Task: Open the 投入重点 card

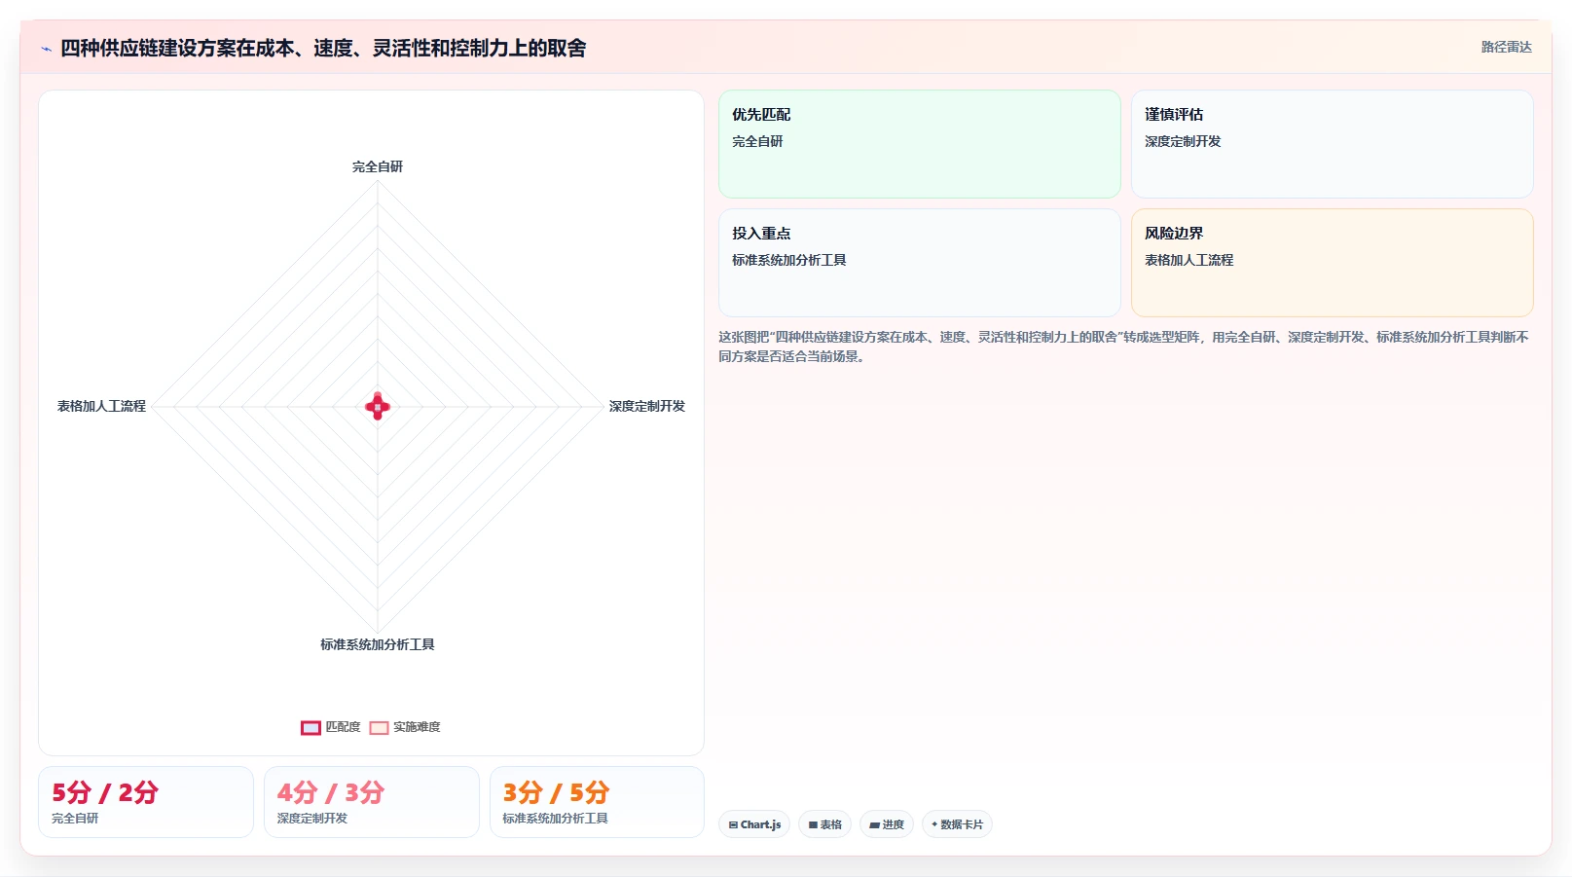Action: pyautogui.click(x=920, y=263)
